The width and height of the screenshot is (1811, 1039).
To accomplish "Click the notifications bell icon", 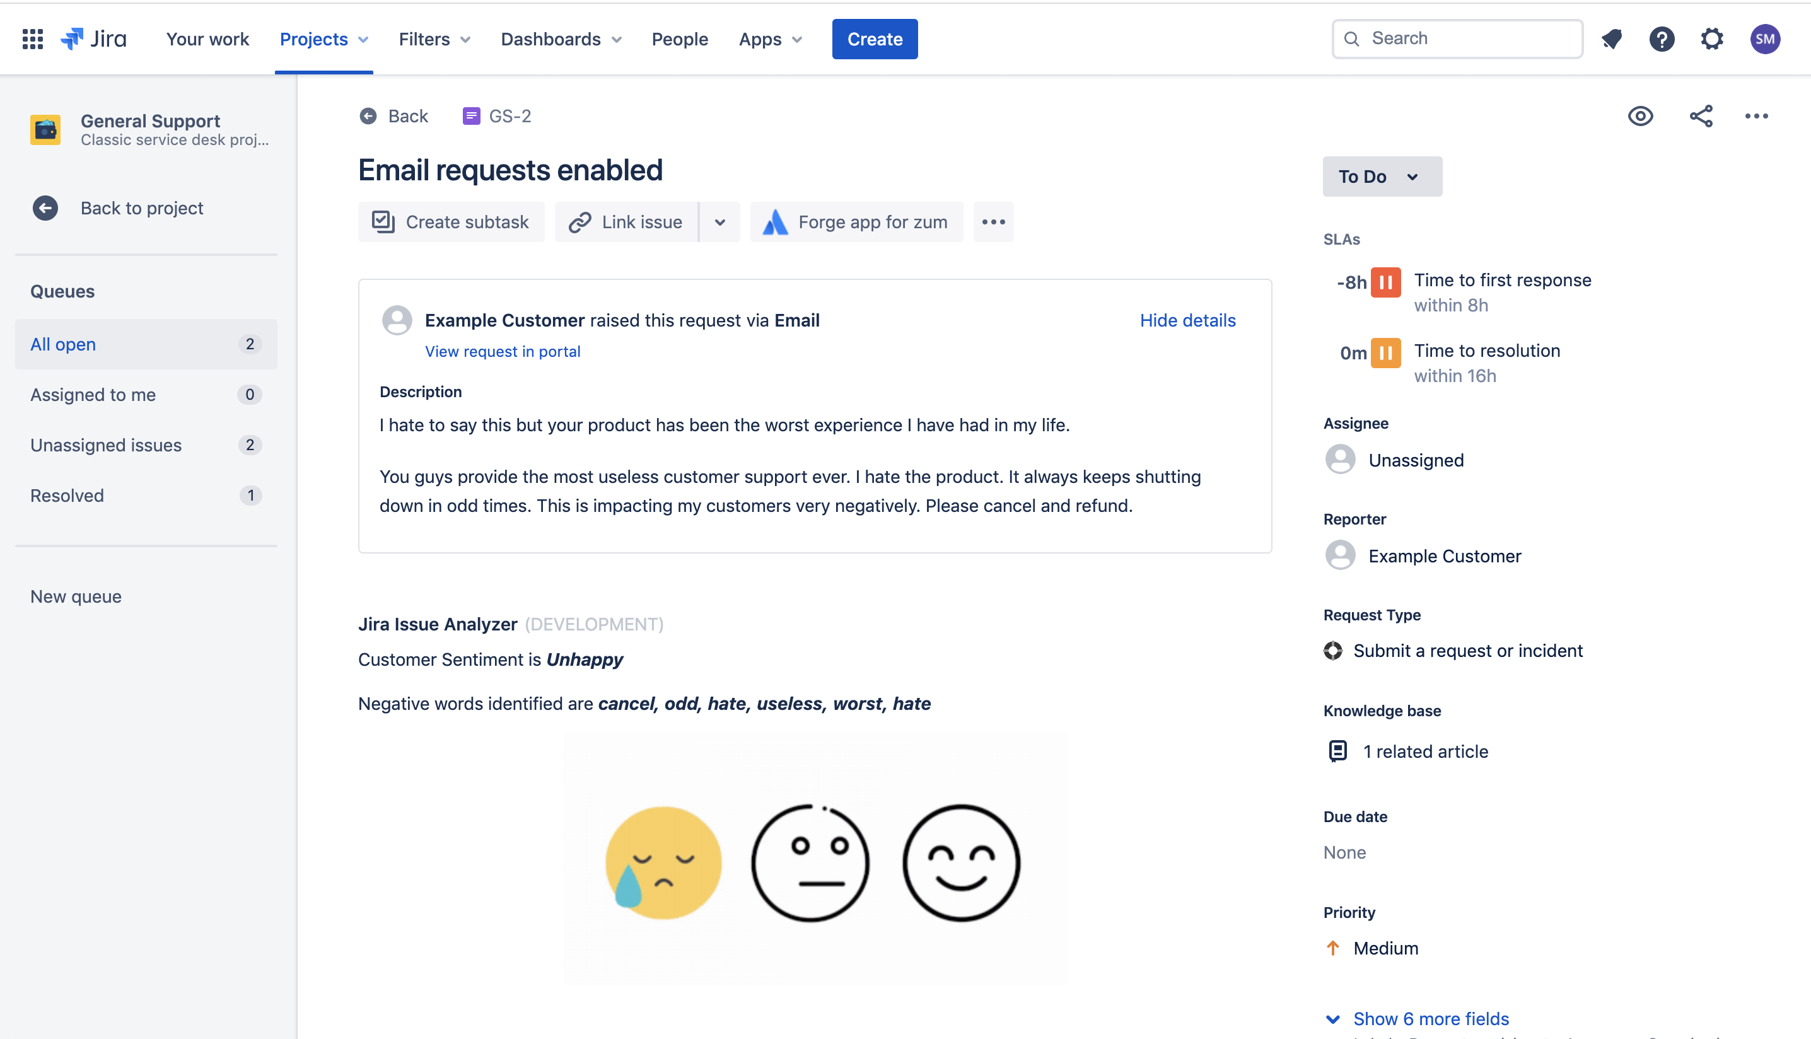I will coord(1611,38).
